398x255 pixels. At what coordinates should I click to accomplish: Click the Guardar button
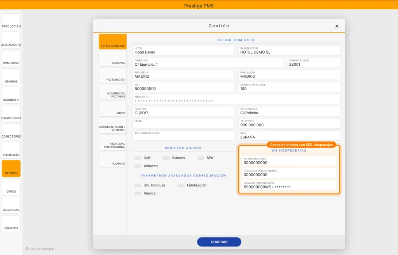[x=219, y=242]
